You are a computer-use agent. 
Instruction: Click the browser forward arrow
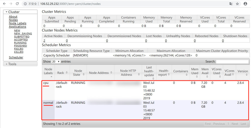(11, 4)
